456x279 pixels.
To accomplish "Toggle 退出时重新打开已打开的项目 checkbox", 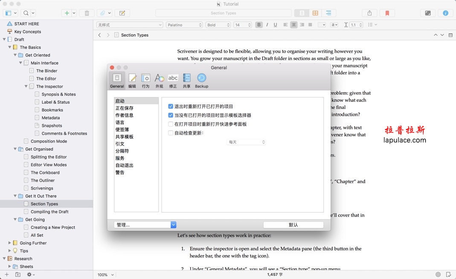I will 171,106.
